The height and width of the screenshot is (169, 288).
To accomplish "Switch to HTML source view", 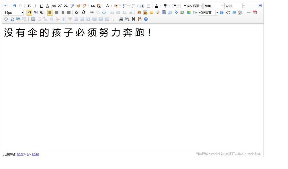I will pyautogui.click(x=6, y=6).
